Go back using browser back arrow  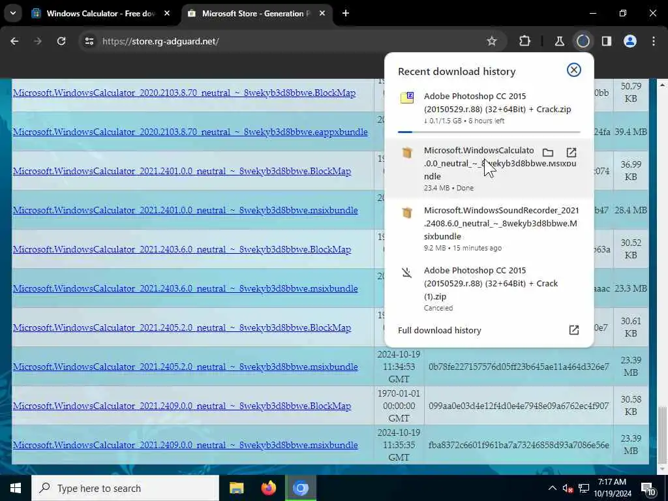click(x=14, y=41)
